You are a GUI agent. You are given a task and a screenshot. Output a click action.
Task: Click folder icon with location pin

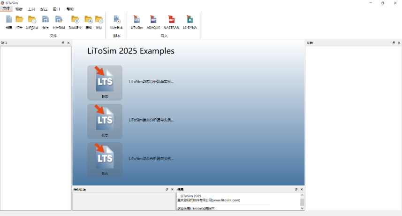[x=75, y=20]
